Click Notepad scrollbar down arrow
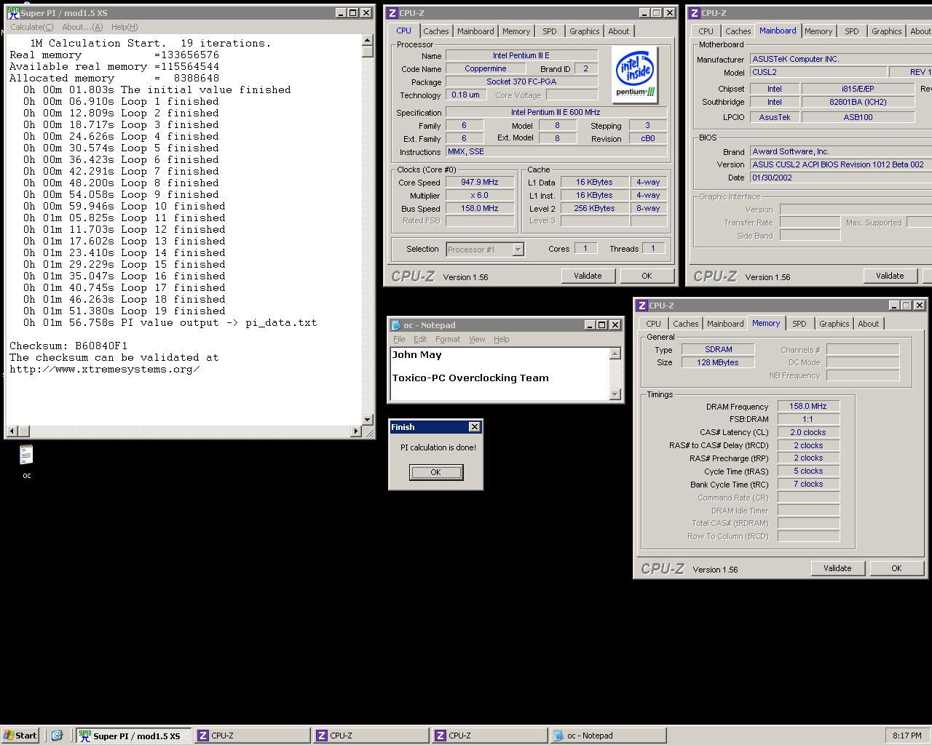Screen dimensions: 932x745 (x=615, y=394)
